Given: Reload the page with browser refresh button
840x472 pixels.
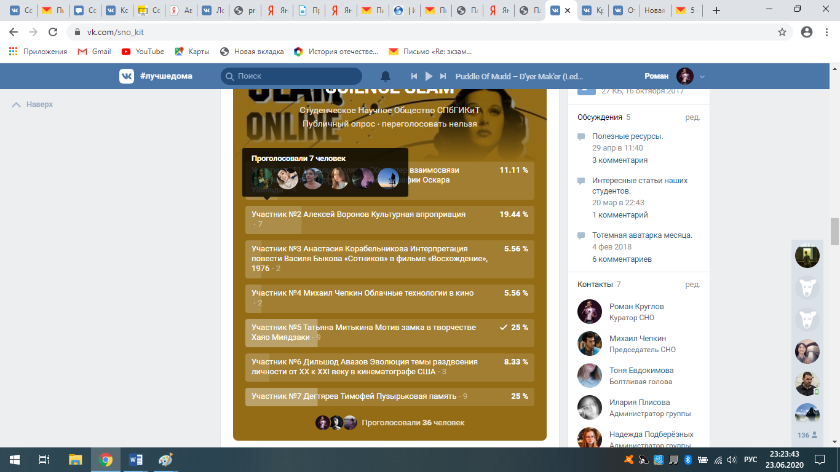Looking at the screenshot, I should click(53, 32).
